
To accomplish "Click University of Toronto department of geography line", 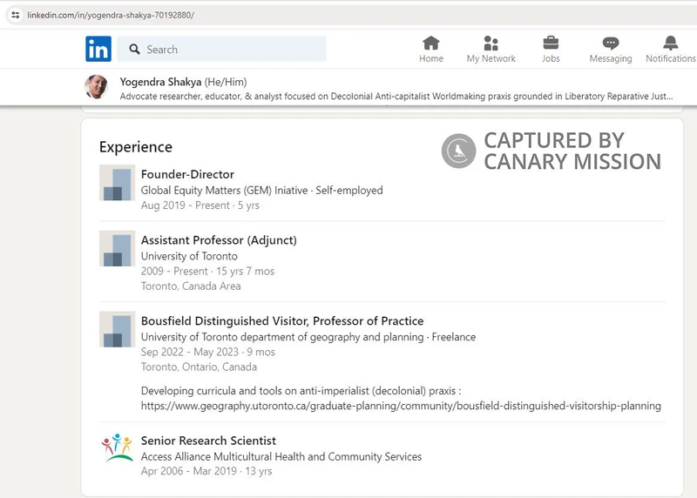I will click(x=308, y=337).
